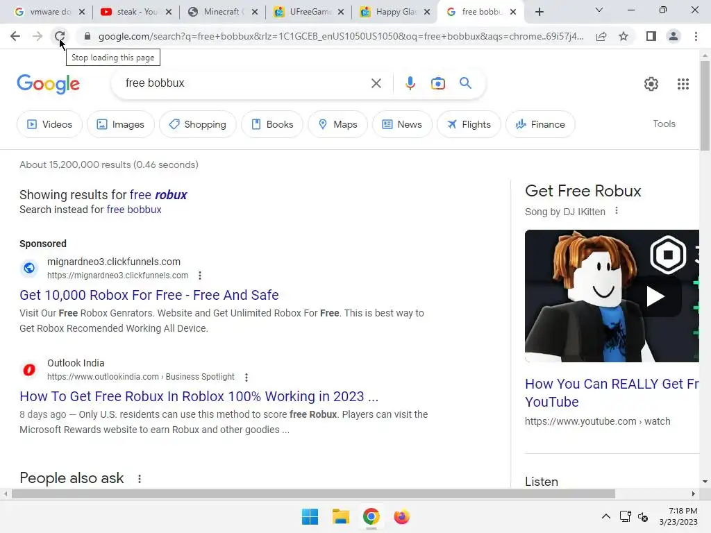Filter results by Flights
Viewport: 711px width, 533px height.
(x=469, y=124)
